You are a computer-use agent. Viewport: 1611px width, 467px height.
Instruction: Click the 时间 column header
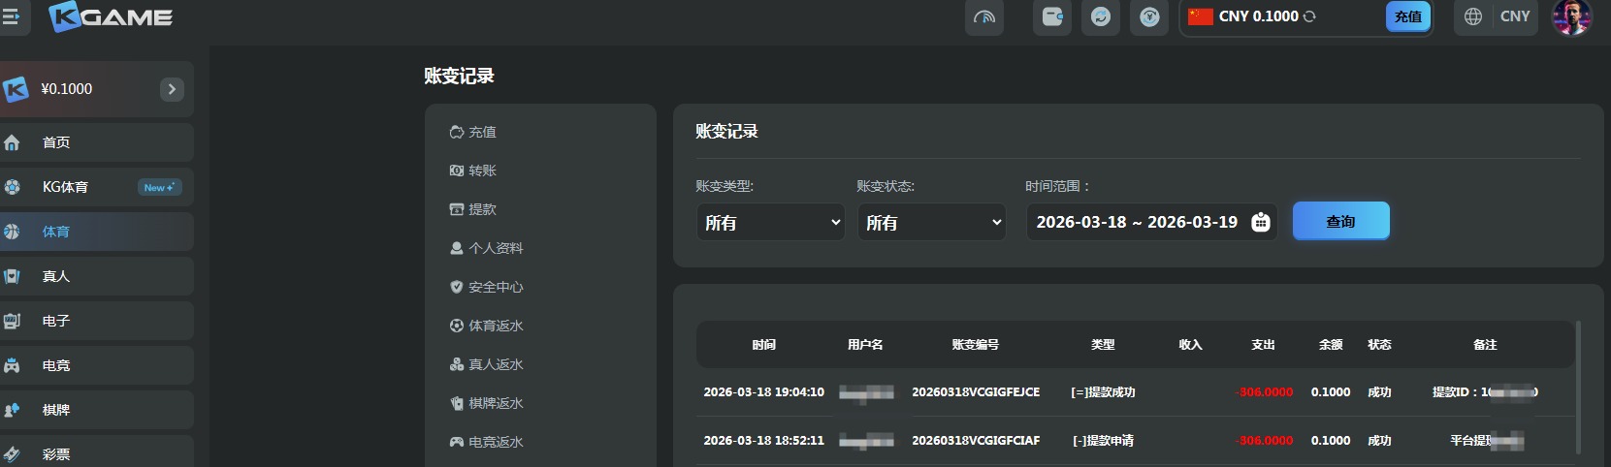click(x=763, y=344)
